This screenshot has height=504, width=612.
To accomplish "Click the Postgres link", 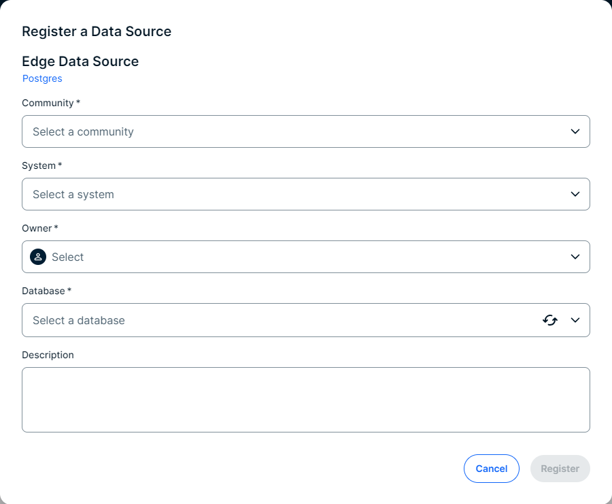I will [x=42, y=78].
